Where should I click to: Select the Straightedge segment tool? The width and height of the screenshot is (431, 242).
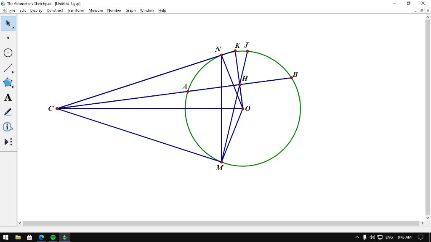[x=8, y=68]
